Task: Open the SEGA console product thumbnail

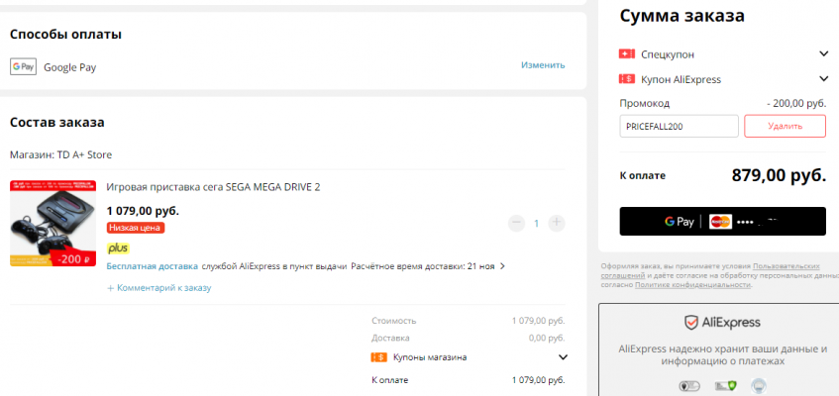Action: [x=52, y=223]
